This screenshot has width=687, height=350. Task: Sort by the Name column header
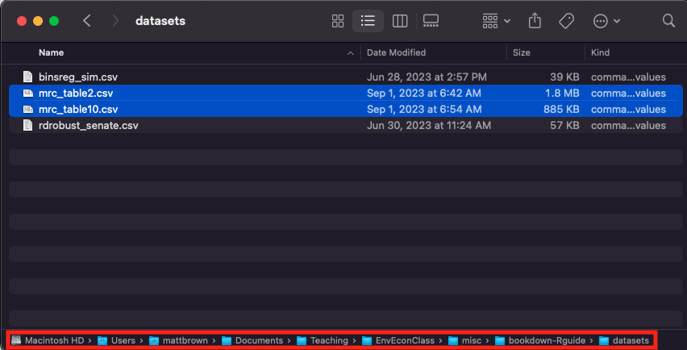[52, 52]
